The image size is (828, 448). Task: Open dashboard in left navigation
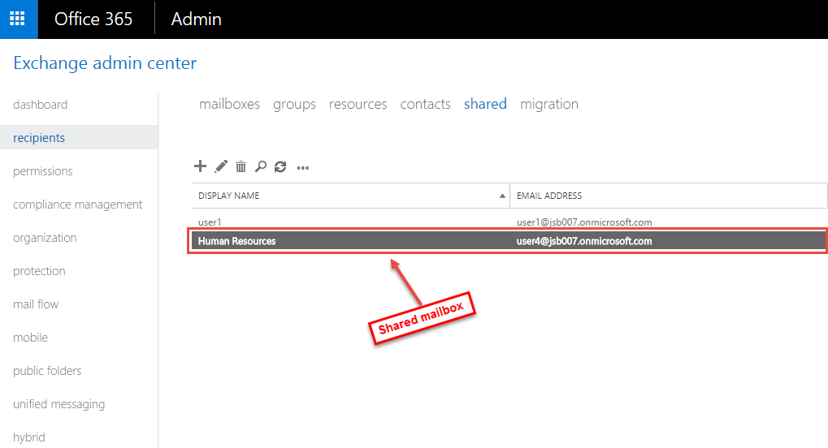(40, 105)
